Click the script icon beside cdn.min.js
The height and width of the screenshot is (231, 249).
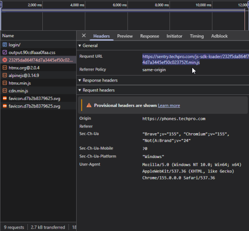tap(5, 90)
